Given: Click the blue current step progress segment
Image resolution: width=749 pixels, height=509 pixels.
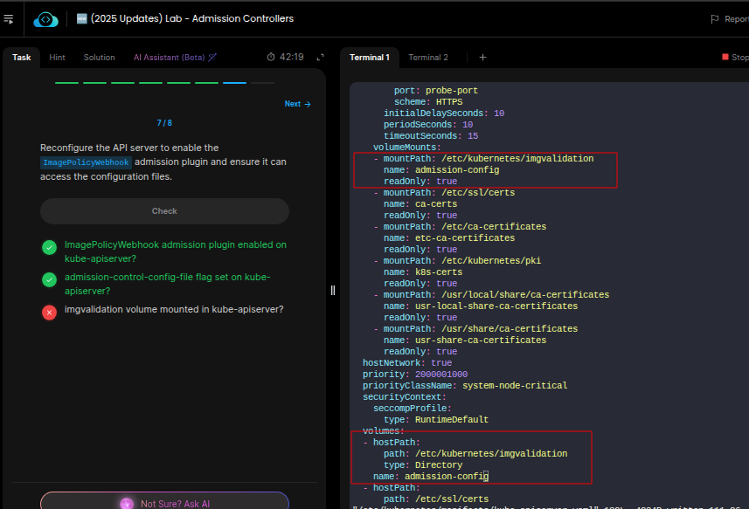Looking at the screenshot, I should (x=234, y=83).
